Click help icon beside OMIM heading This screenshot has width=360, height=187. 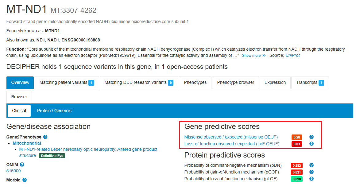pyautogui.click(x=22, y=165)
